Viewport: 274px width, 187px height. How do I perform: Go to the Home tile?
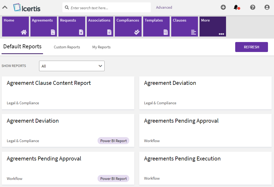(15, 27)
